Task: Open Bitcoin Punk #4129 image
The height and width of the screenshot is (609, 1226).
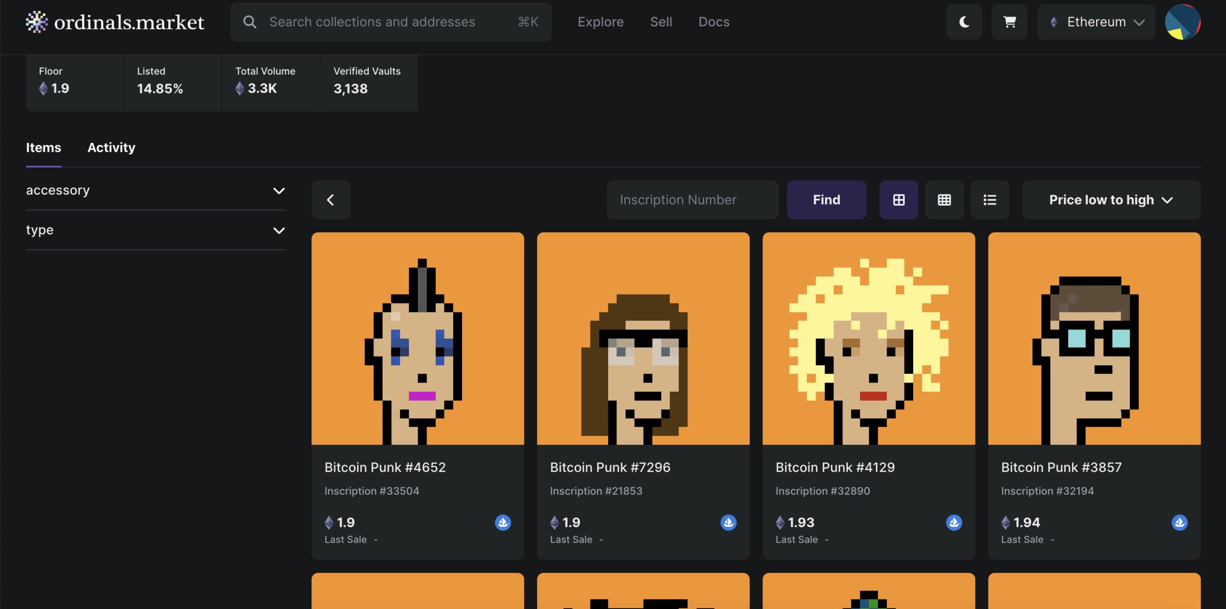Action: 869,338
